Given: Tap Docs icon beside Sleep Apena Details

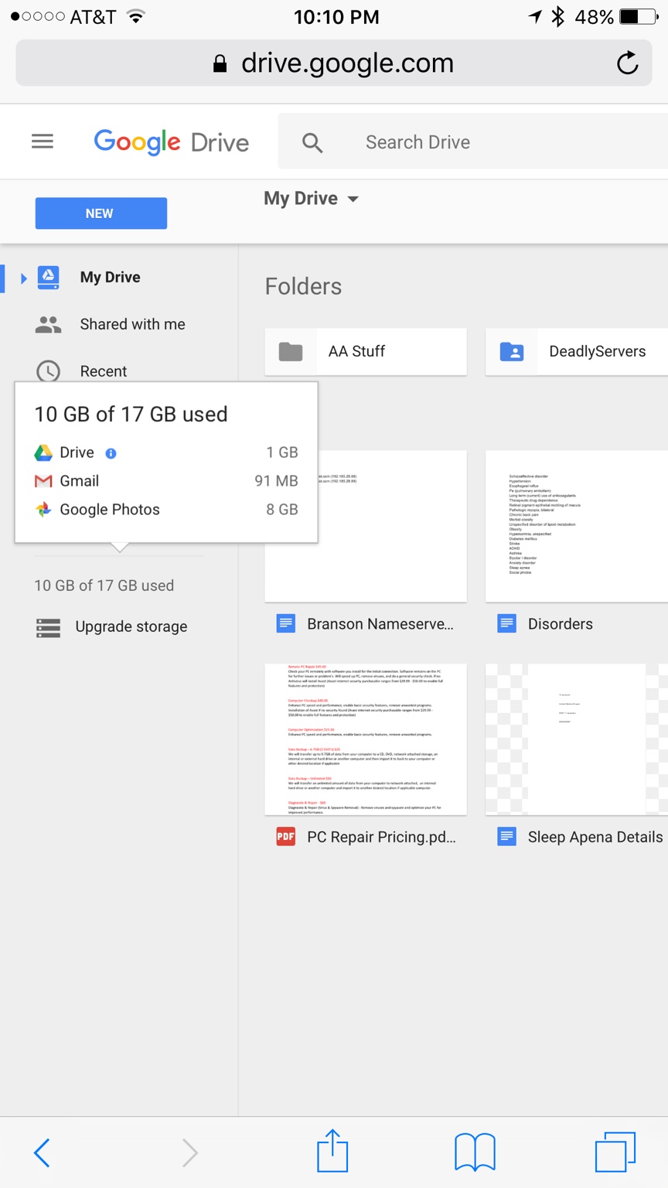Looking at the screenshot, I should tap(507, 836).
